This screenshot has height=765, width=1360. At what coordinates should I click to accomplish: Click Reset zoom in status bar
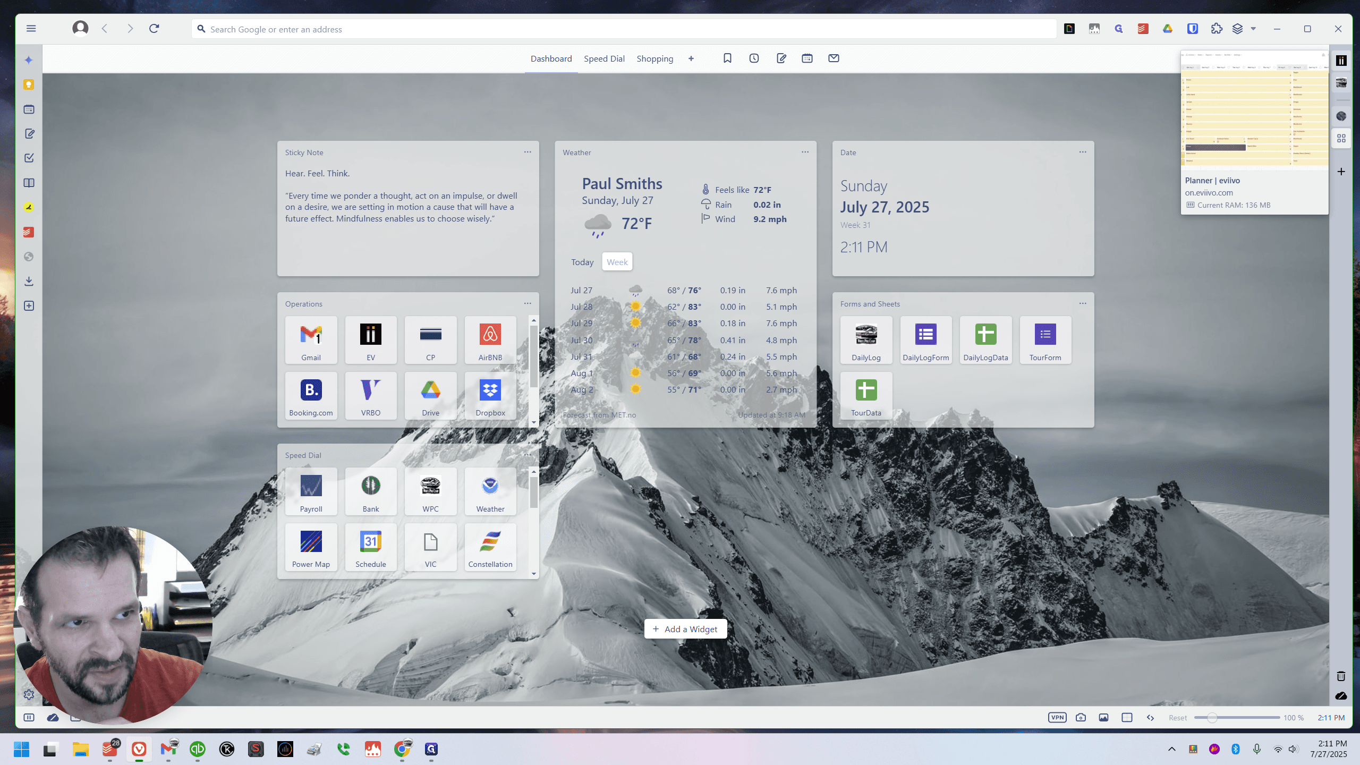click(x=1178, y=718)
